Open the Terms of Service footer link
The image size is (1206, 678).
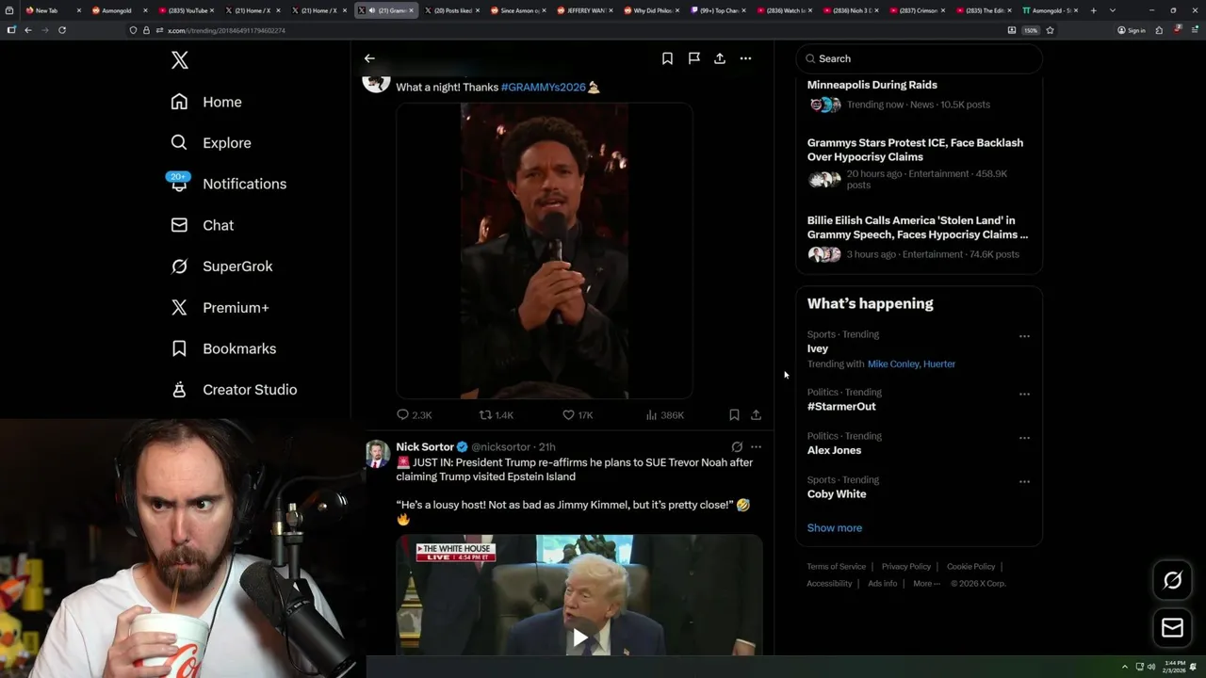point(836,567)
